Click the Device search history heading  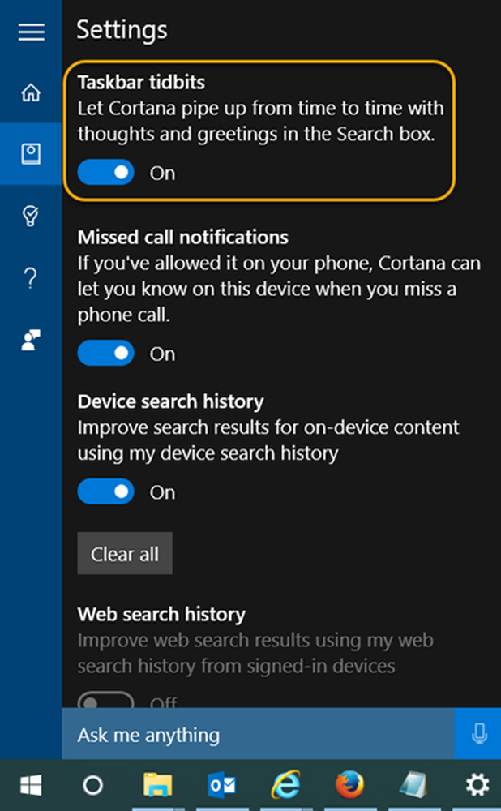point(170,402)
